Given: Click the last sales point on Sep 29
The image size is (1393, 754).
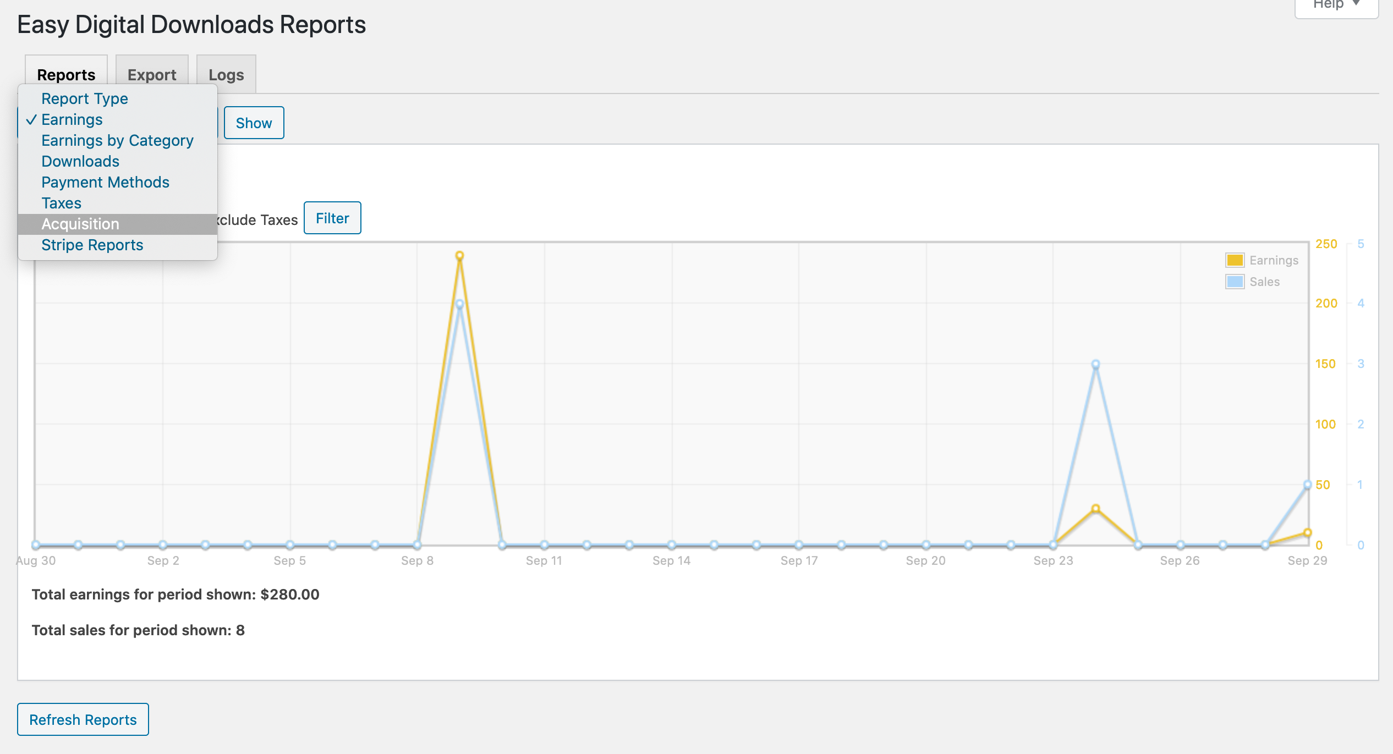Looking at the screenshot, I should (1307, 485).
